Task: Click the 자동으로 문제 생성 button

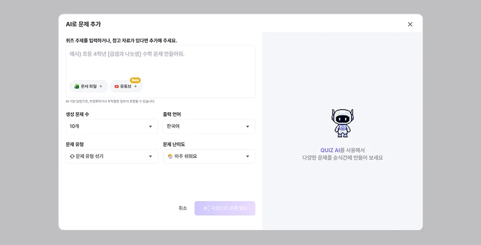Action: (x=225, y=208)
